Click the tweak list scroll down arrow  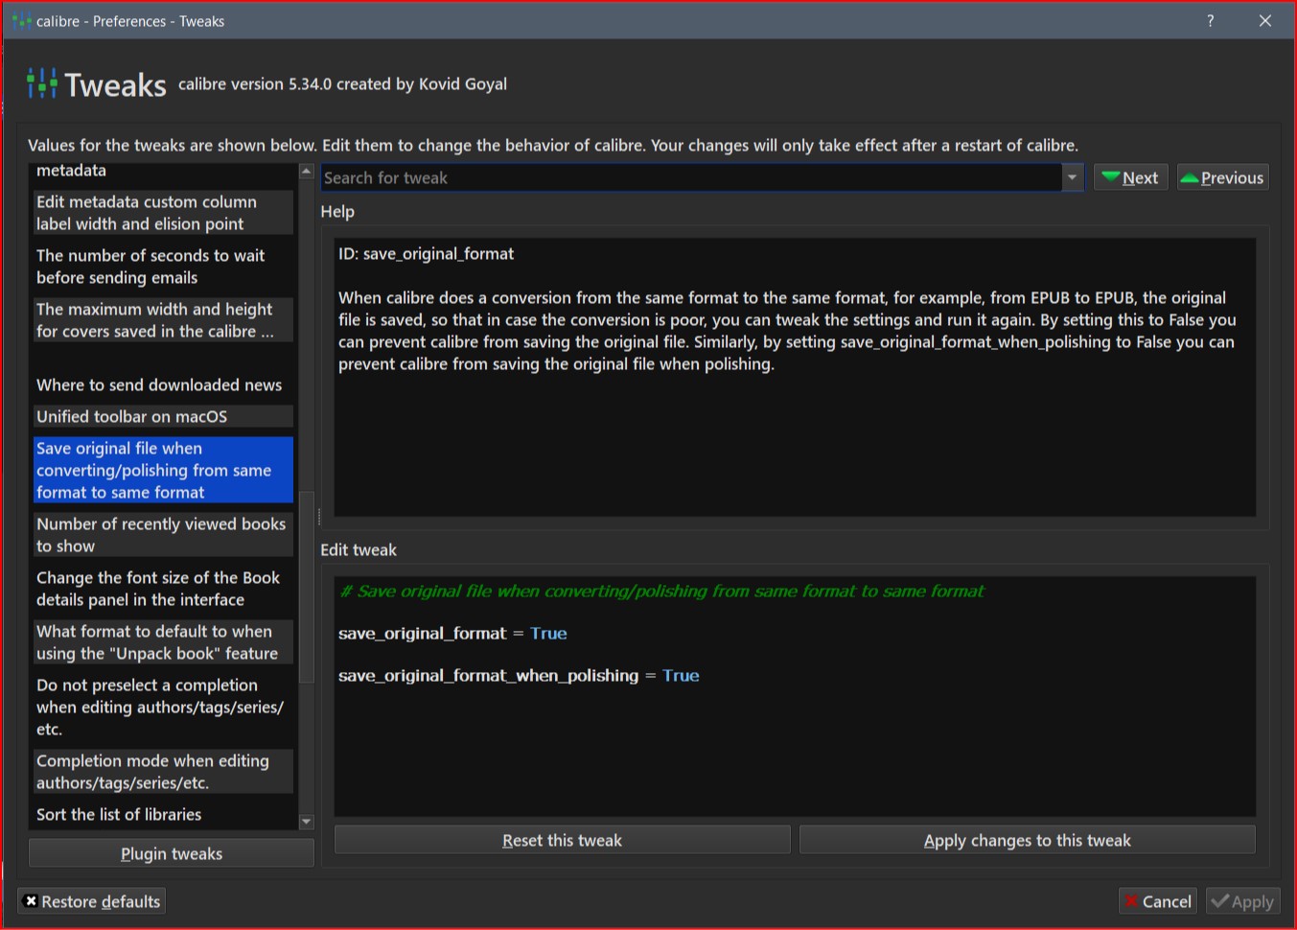pyautogui.click(x=307, y=822)
